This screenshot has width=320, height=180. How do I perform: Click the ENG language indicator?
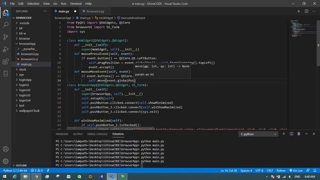(297, 176)
